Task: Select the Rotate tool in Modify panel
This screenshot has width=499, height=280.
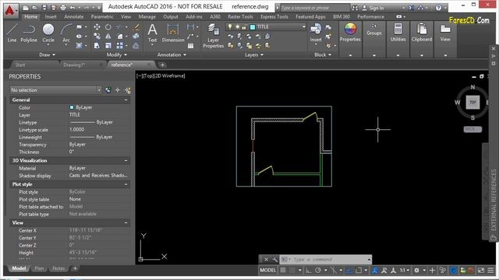Action: (108, 27)
